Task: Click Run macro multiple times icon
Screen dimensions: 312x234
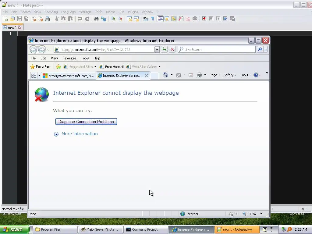Action: 225,19
